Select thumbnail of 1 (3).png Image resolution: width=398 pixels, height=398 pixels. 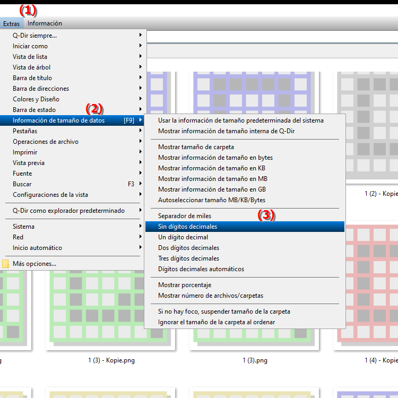[x=254, y=339]
